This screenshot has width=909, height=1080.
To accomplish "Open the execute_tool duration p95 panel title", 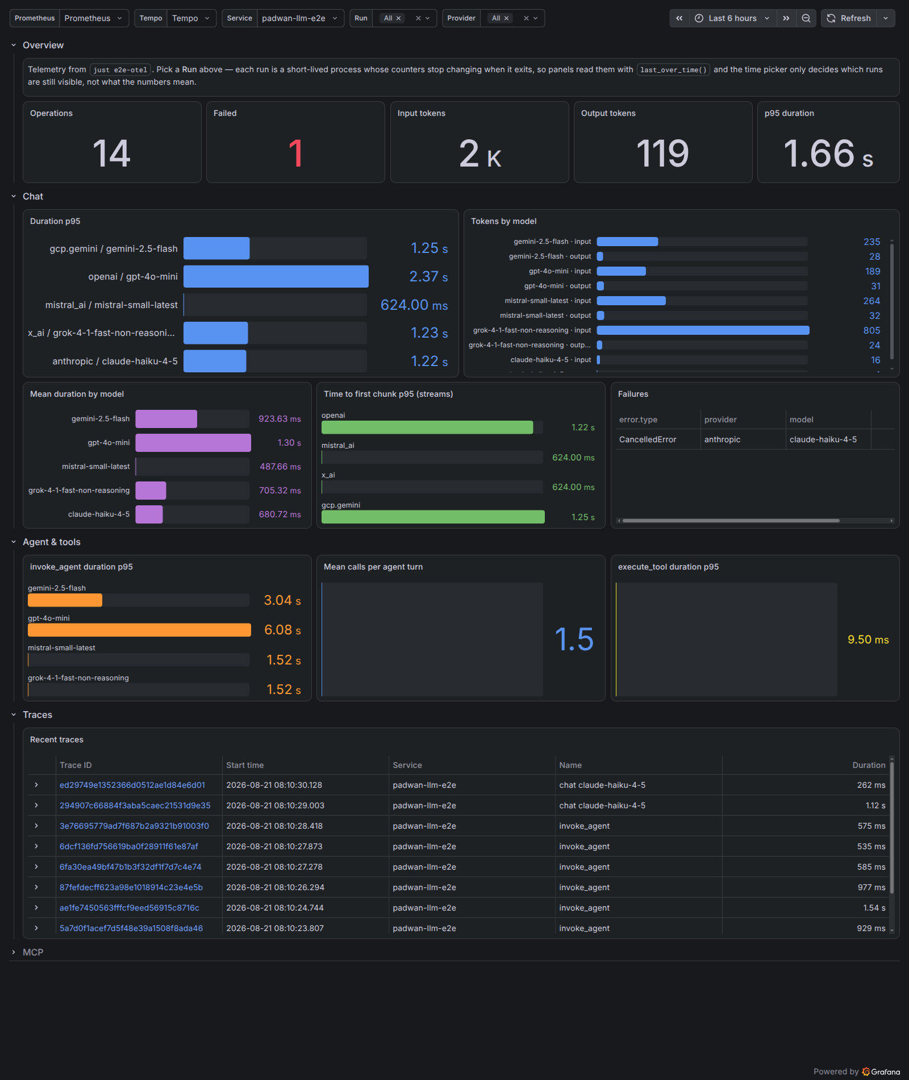I will pos(668,567).
